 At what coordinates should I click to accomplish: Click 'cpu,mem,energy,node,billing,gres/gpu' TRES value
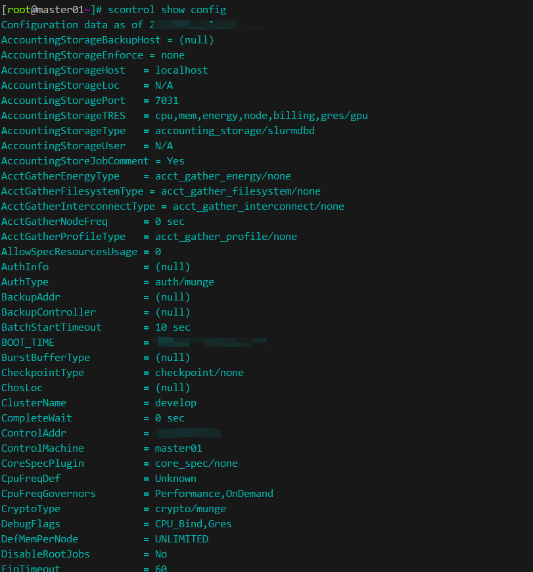point(262,116)
